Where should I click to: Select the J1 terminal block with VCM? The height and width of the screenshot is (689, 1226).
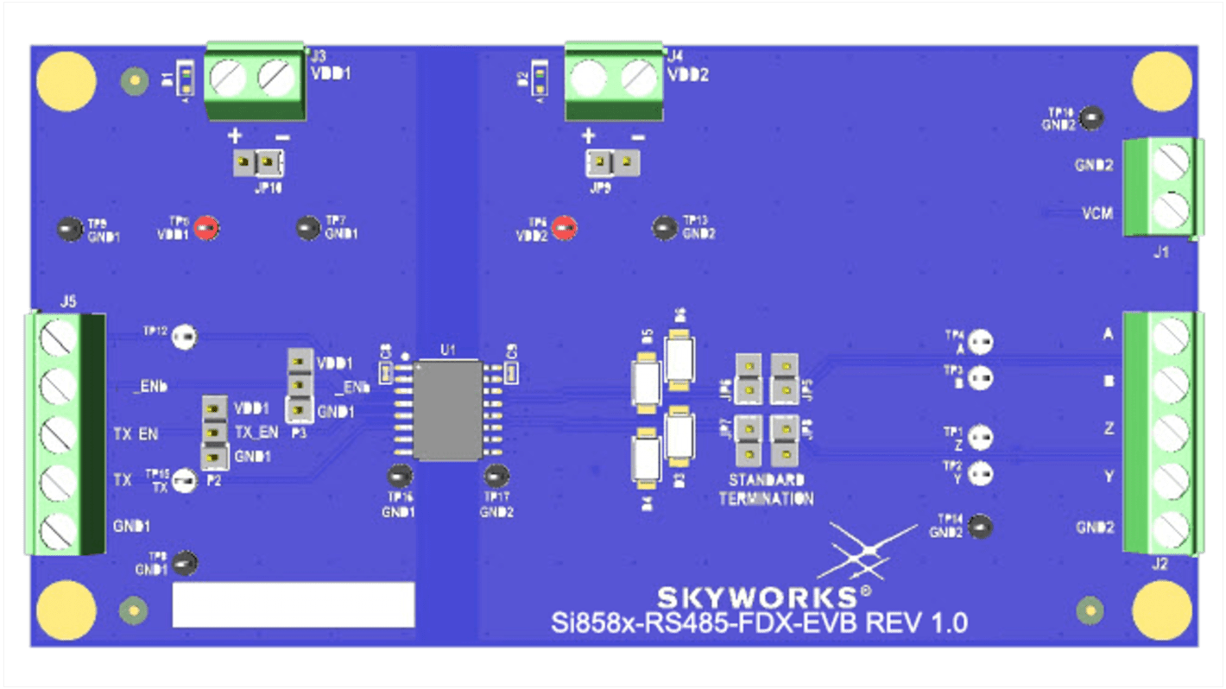(1161, 187)
